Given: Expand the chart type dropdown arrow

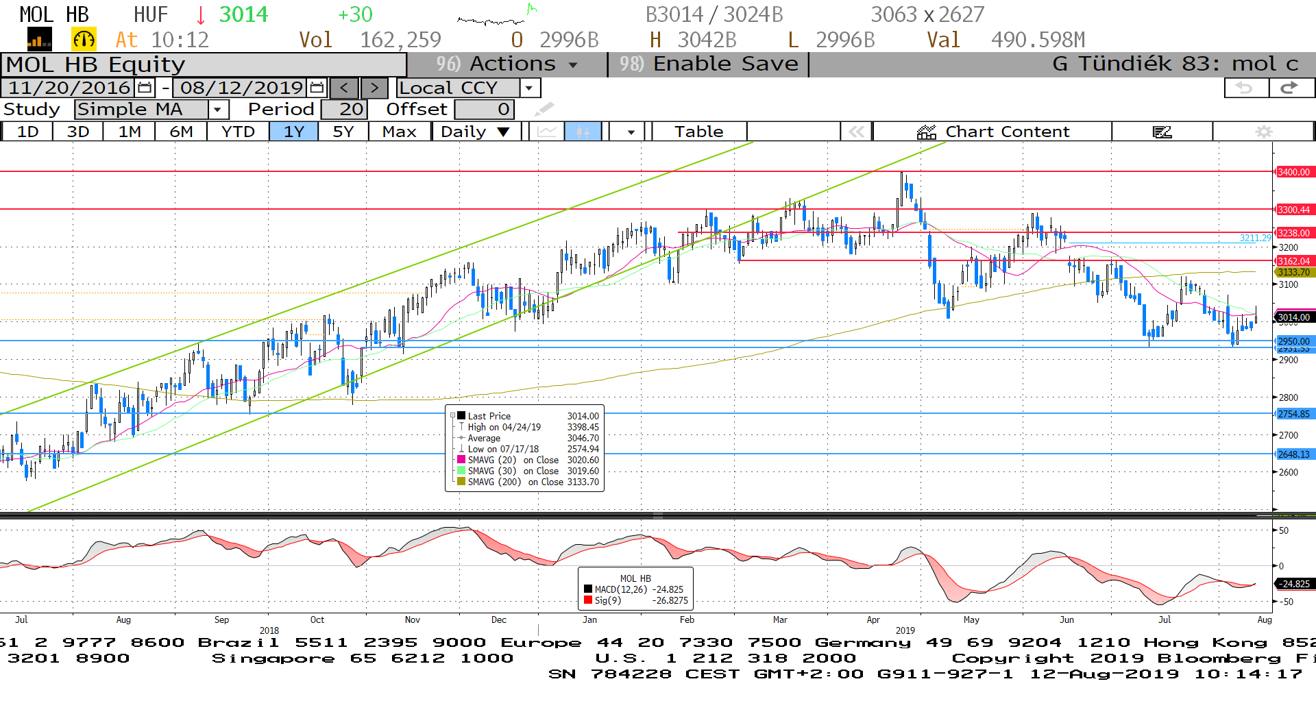Looking at the screenshot, I should pyautogui.click(x=631, y=131).
